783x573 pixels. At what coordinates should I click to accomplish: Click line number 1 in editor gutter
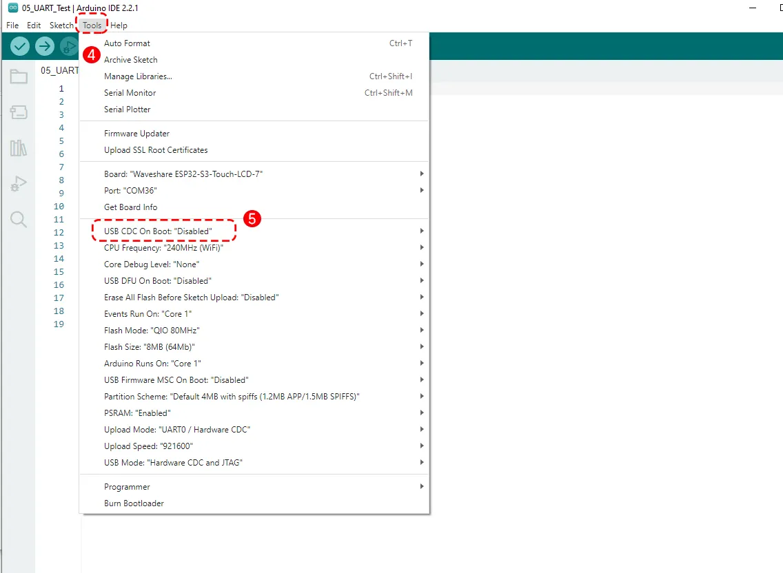tap(61, 89)
